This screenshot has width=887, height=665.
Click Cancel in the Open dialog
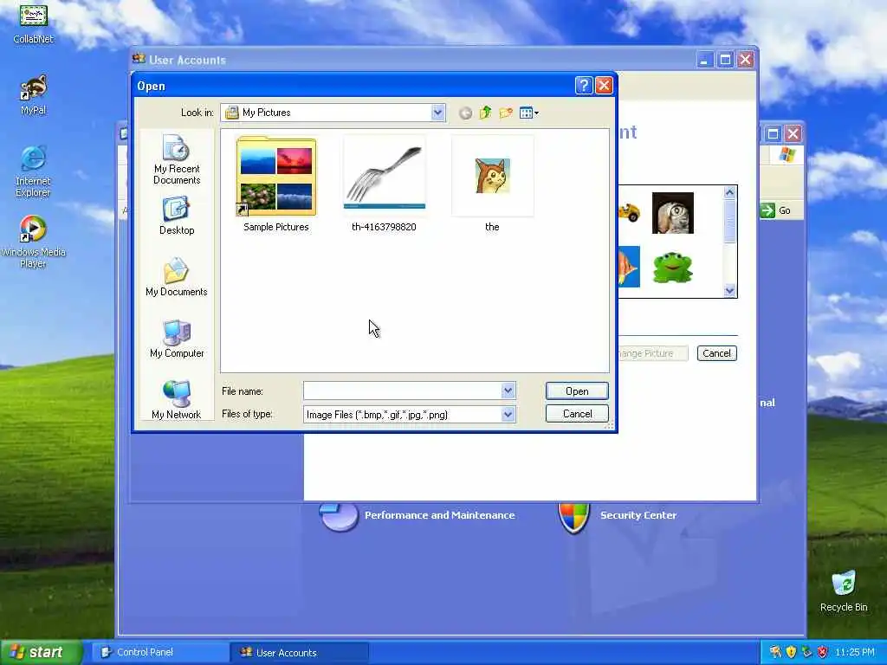577,414
